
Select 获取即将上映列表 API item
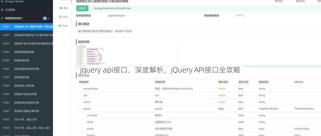26,85
